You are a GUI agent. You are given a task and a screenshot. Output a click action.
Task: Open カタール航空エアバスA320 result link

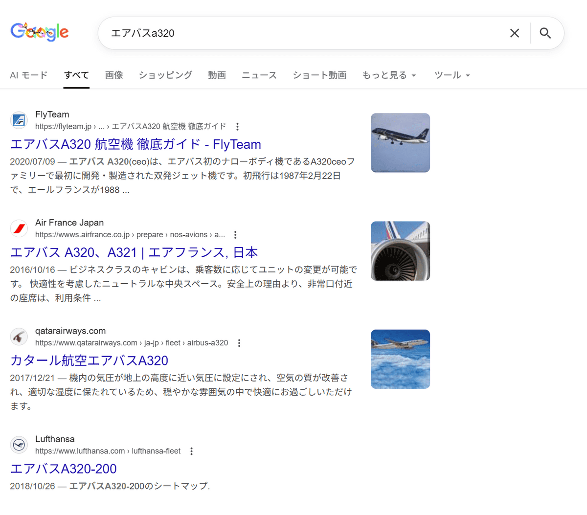89,360
